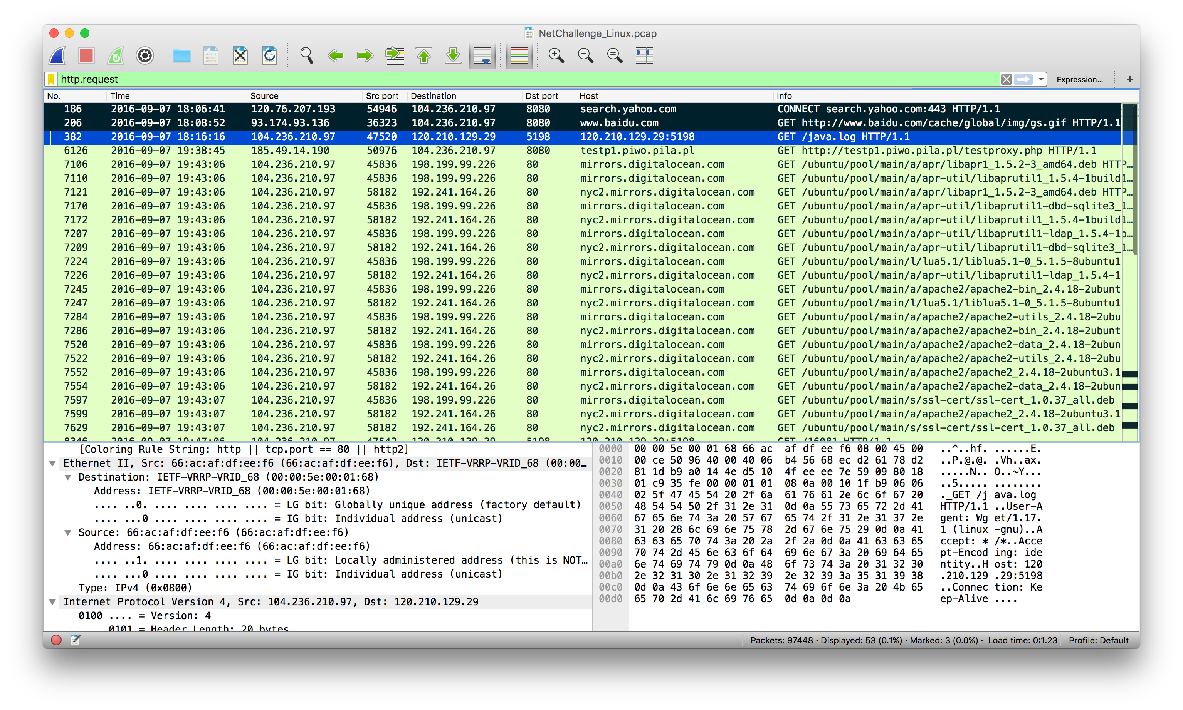Open recent display filters dropdown
Image resolution: width=1183 pixels, height=710 pixels.
tap(1041, 79)
